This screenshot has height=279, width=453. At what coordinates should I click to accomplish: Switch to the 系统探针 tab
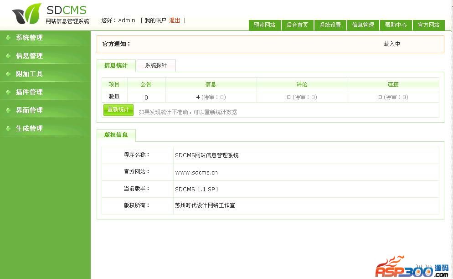[156, 65]
